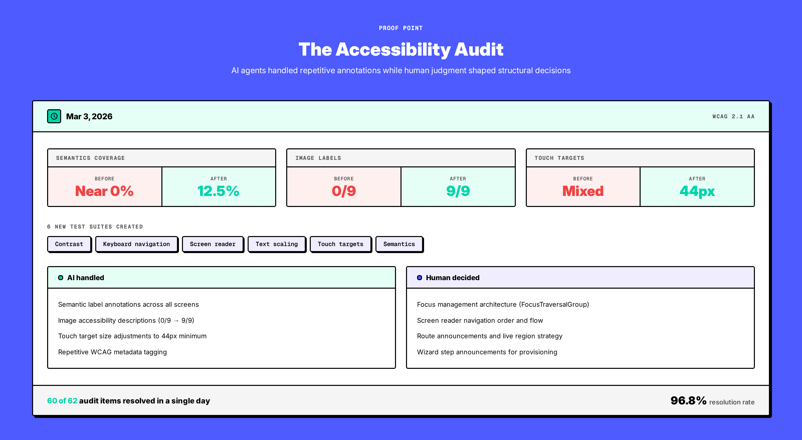Click Route announcements and live region strategy

point(489,336)
